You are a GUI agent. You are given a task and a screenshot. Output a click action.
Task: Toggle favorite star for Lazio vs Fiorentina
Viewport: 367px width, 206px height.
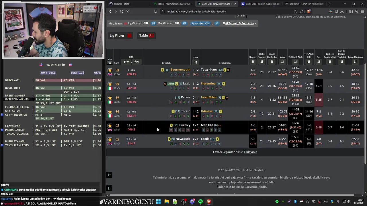tap(110, 84)
